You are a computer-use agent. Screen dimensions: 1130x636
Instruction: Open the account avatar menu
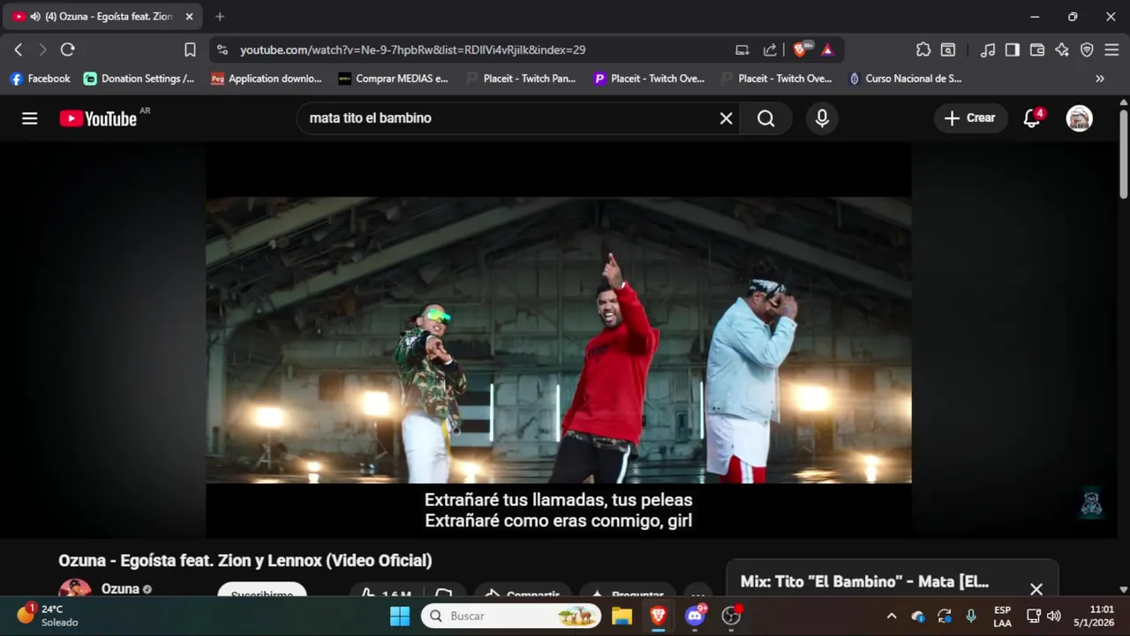click(x=1079, y=118)
